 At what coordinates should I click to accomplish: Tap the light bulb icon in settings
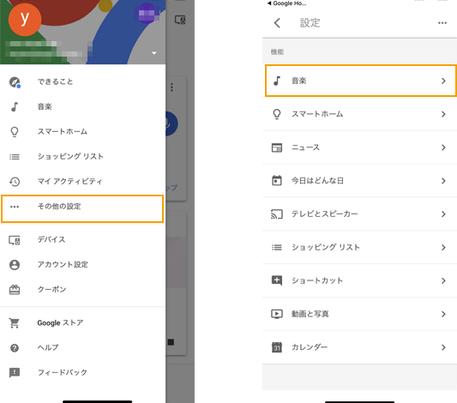pyautogui.click(x=277, y=114)
